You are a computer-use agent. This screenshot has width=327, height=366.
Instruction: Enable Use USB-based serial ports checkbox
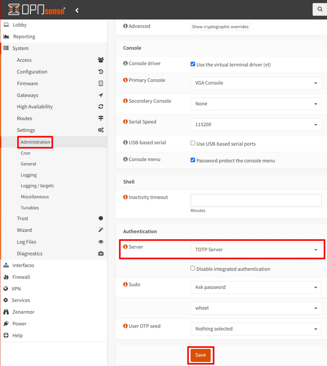(x=193, y=143)
